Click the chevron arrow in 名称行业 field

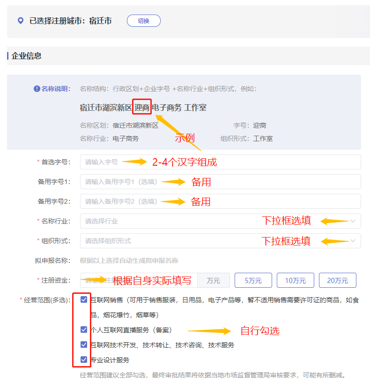pos(353,221)
